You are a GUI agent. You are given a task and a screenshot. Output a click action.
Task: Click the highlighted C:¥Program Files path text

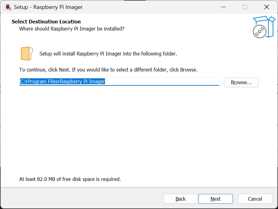[62, 82]
